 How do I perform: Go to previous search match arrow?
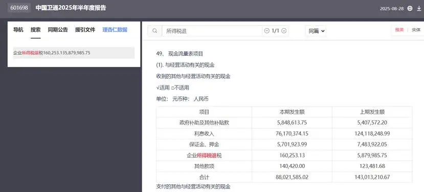[x=267, y=31]
